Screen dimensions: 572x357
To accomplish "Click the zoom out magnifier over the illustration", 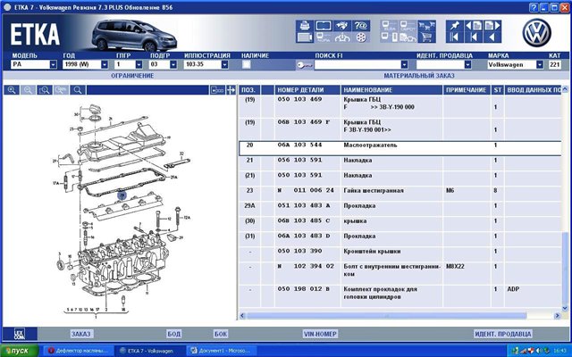I will (x=28, y=90).
